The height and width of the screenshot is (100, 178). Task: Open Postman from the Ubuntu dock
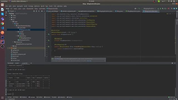(3, 33)
